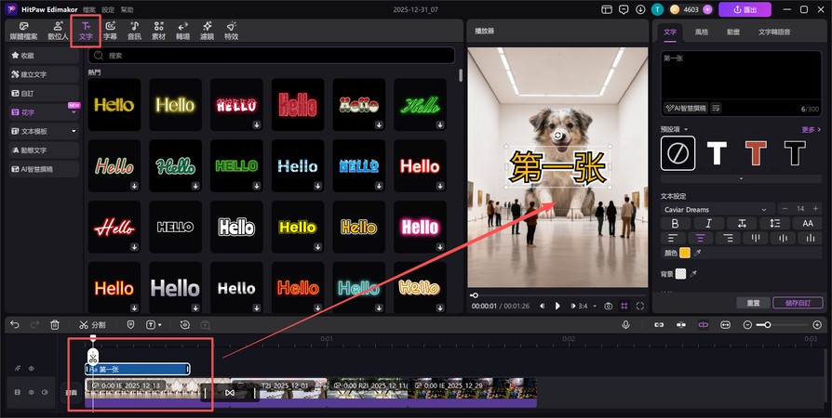Open the 字幕 subtitles panel
Viewport: 832px width, 418px height.
(111, 32)
